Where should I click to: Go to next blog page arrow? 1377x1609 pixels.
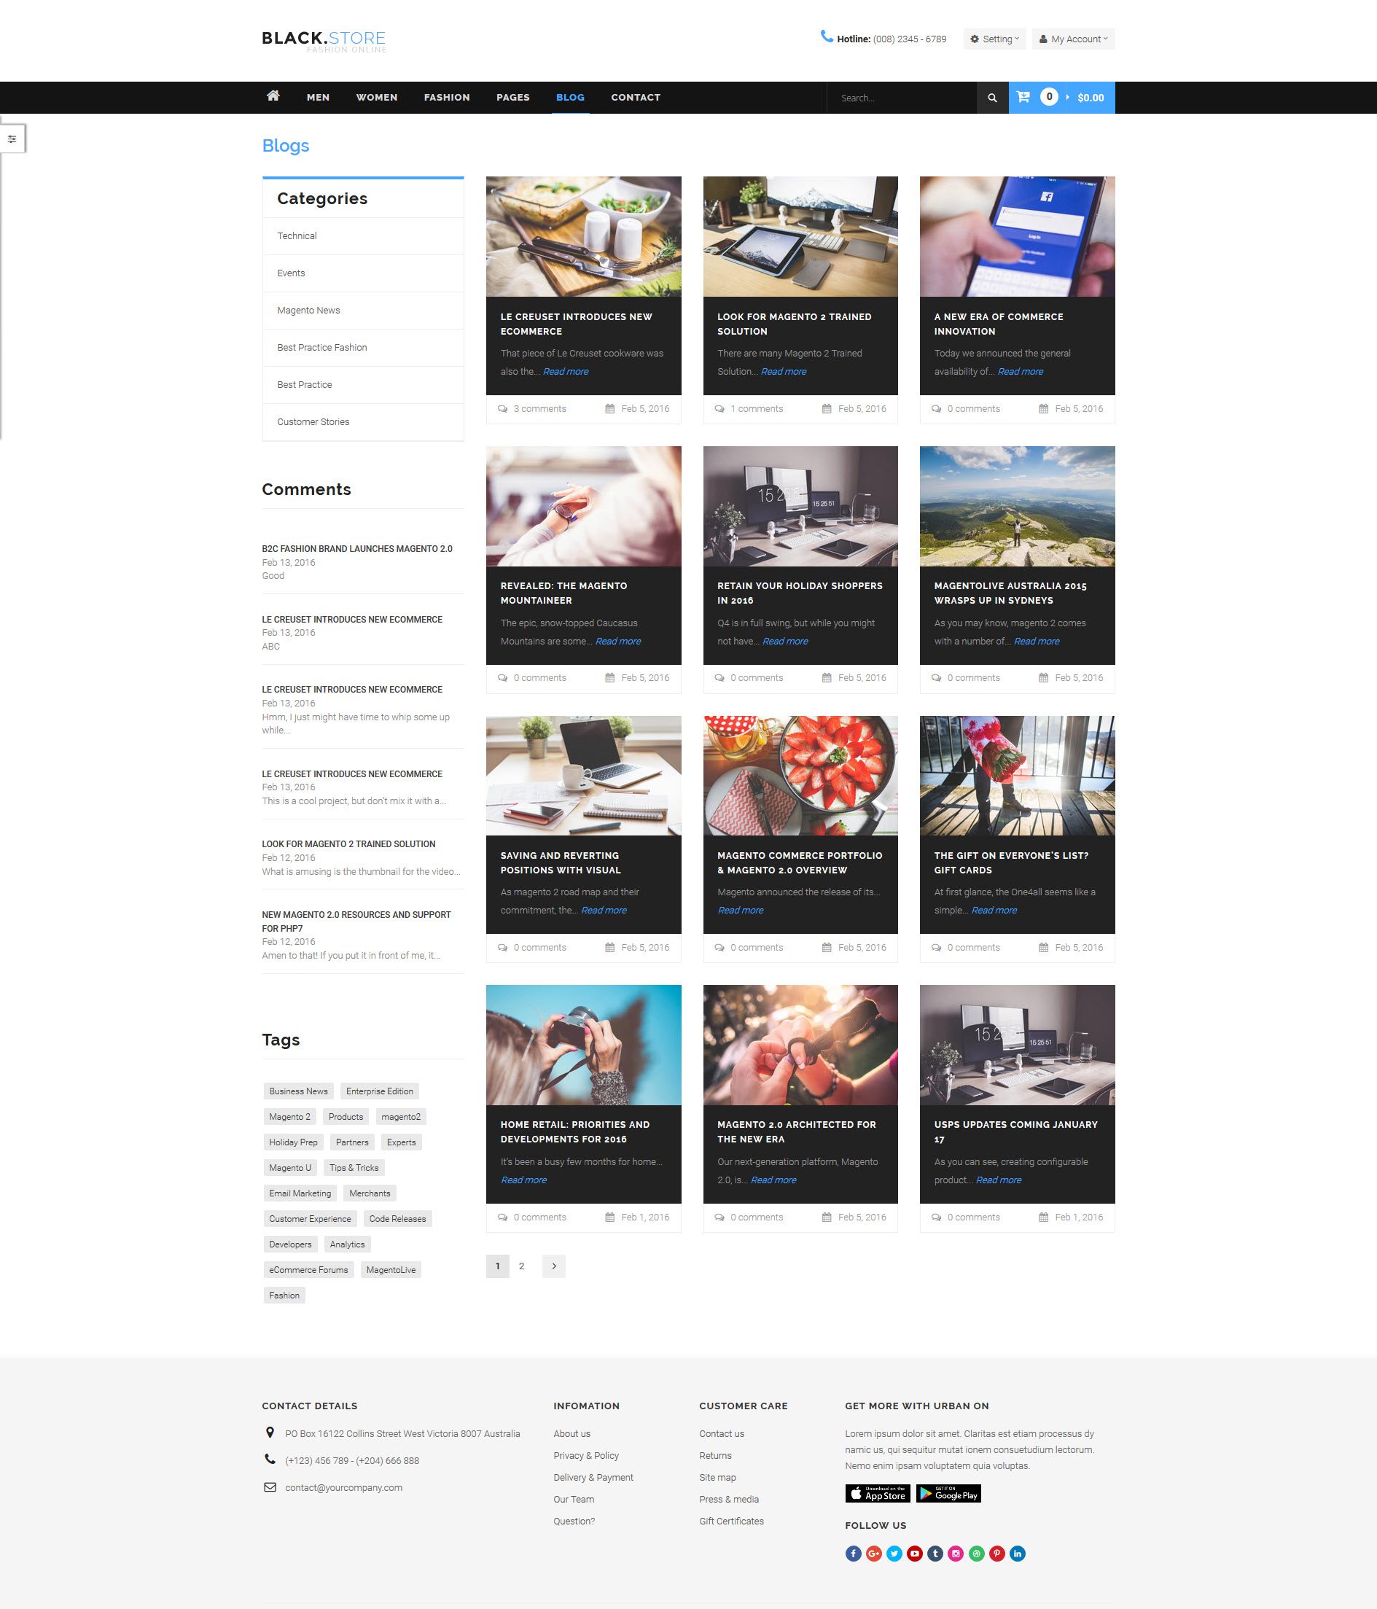pyautogui.click(x=553, y=1266)
